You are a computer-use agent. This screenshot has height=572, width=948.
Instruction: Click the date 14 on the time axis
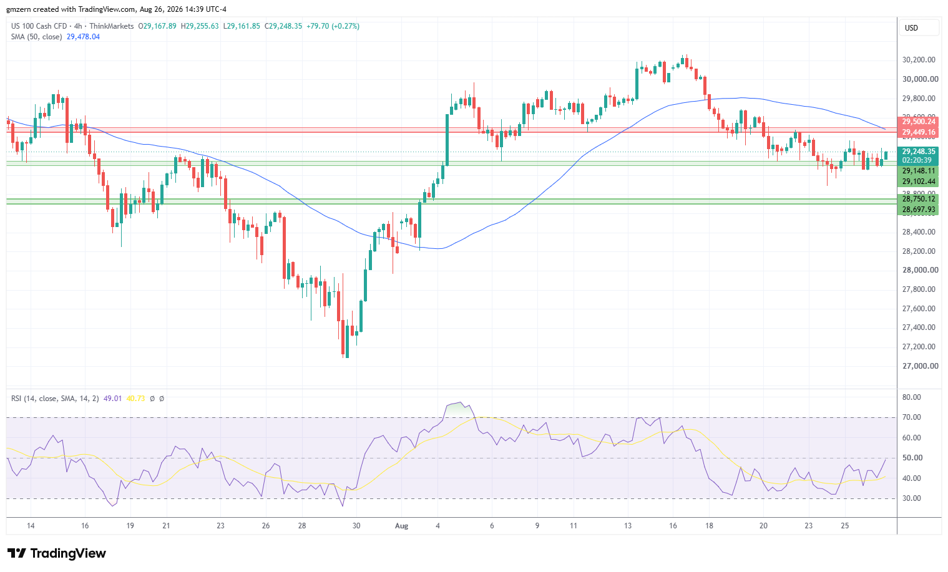click(31, 526)
